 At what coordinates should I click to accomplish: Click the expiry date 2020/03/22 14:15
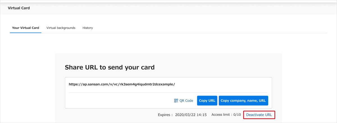click(x=191, y=115)
